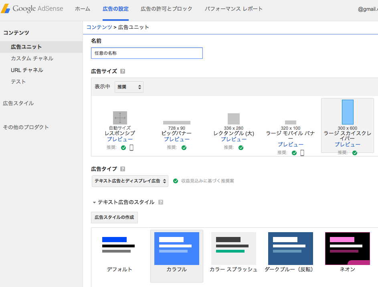
Task: Click the レクタングル (大) recommended checkmark icon
Action: 241,148
